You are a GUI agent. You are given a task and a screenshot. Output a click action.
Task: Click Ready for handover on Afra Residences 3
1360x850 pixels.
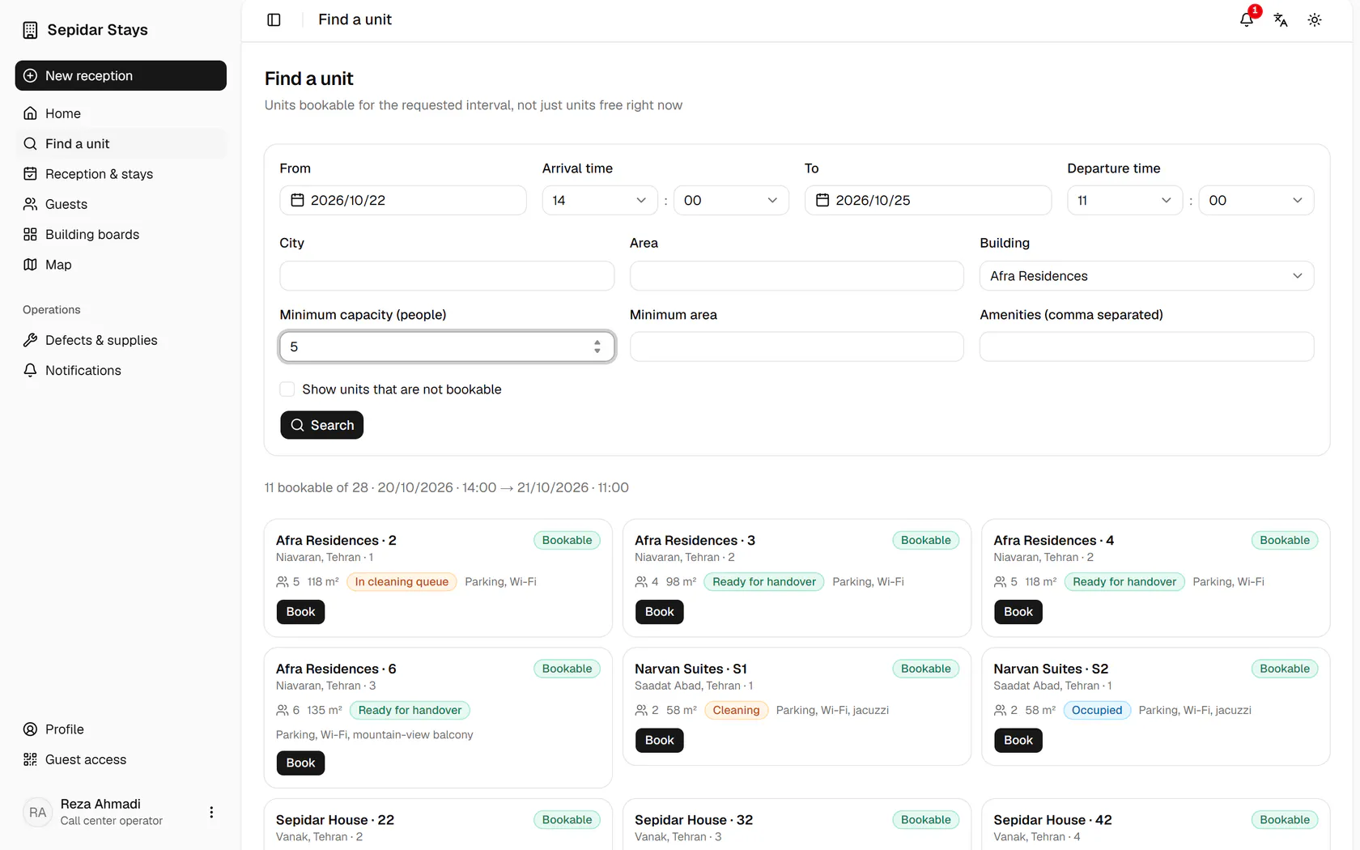click(764, 582)
